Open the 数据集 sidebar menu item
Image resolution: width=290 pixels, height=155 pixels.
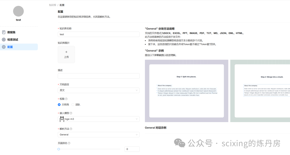19,32
